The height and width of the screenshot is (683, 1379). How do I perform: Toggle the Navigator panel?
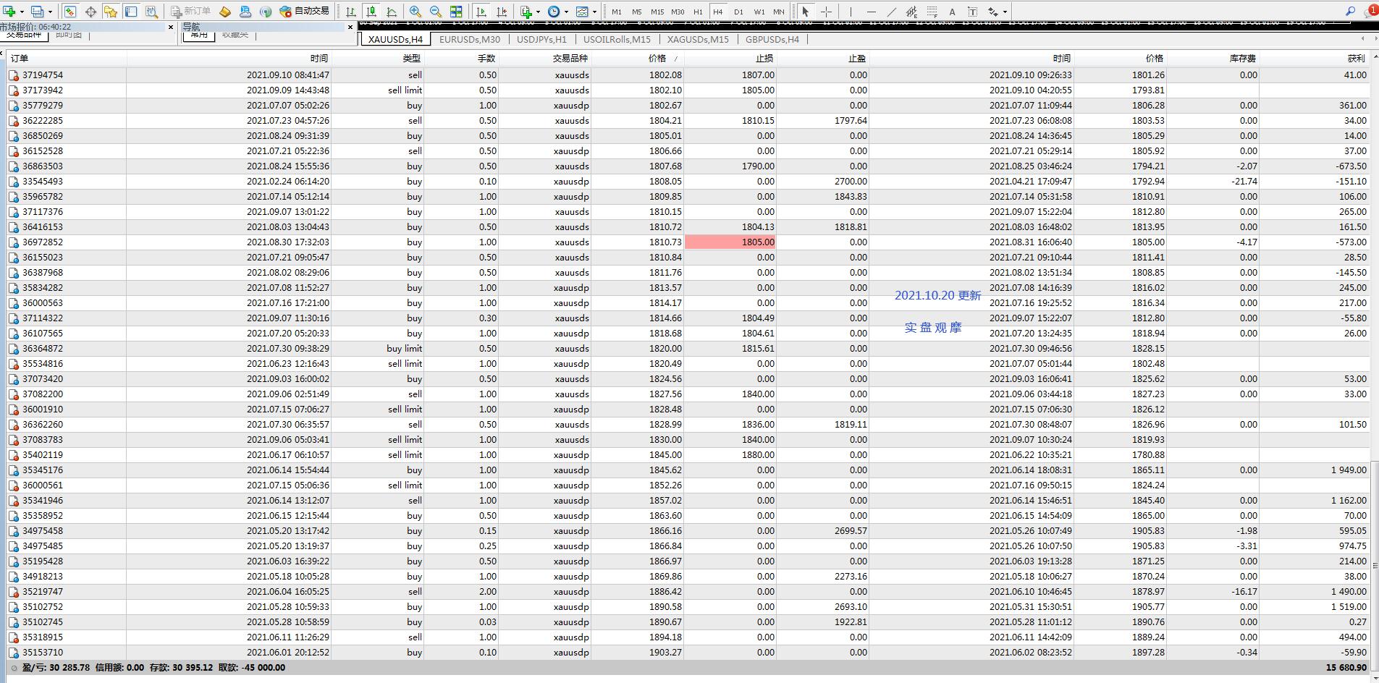click(x=111, y=12)
